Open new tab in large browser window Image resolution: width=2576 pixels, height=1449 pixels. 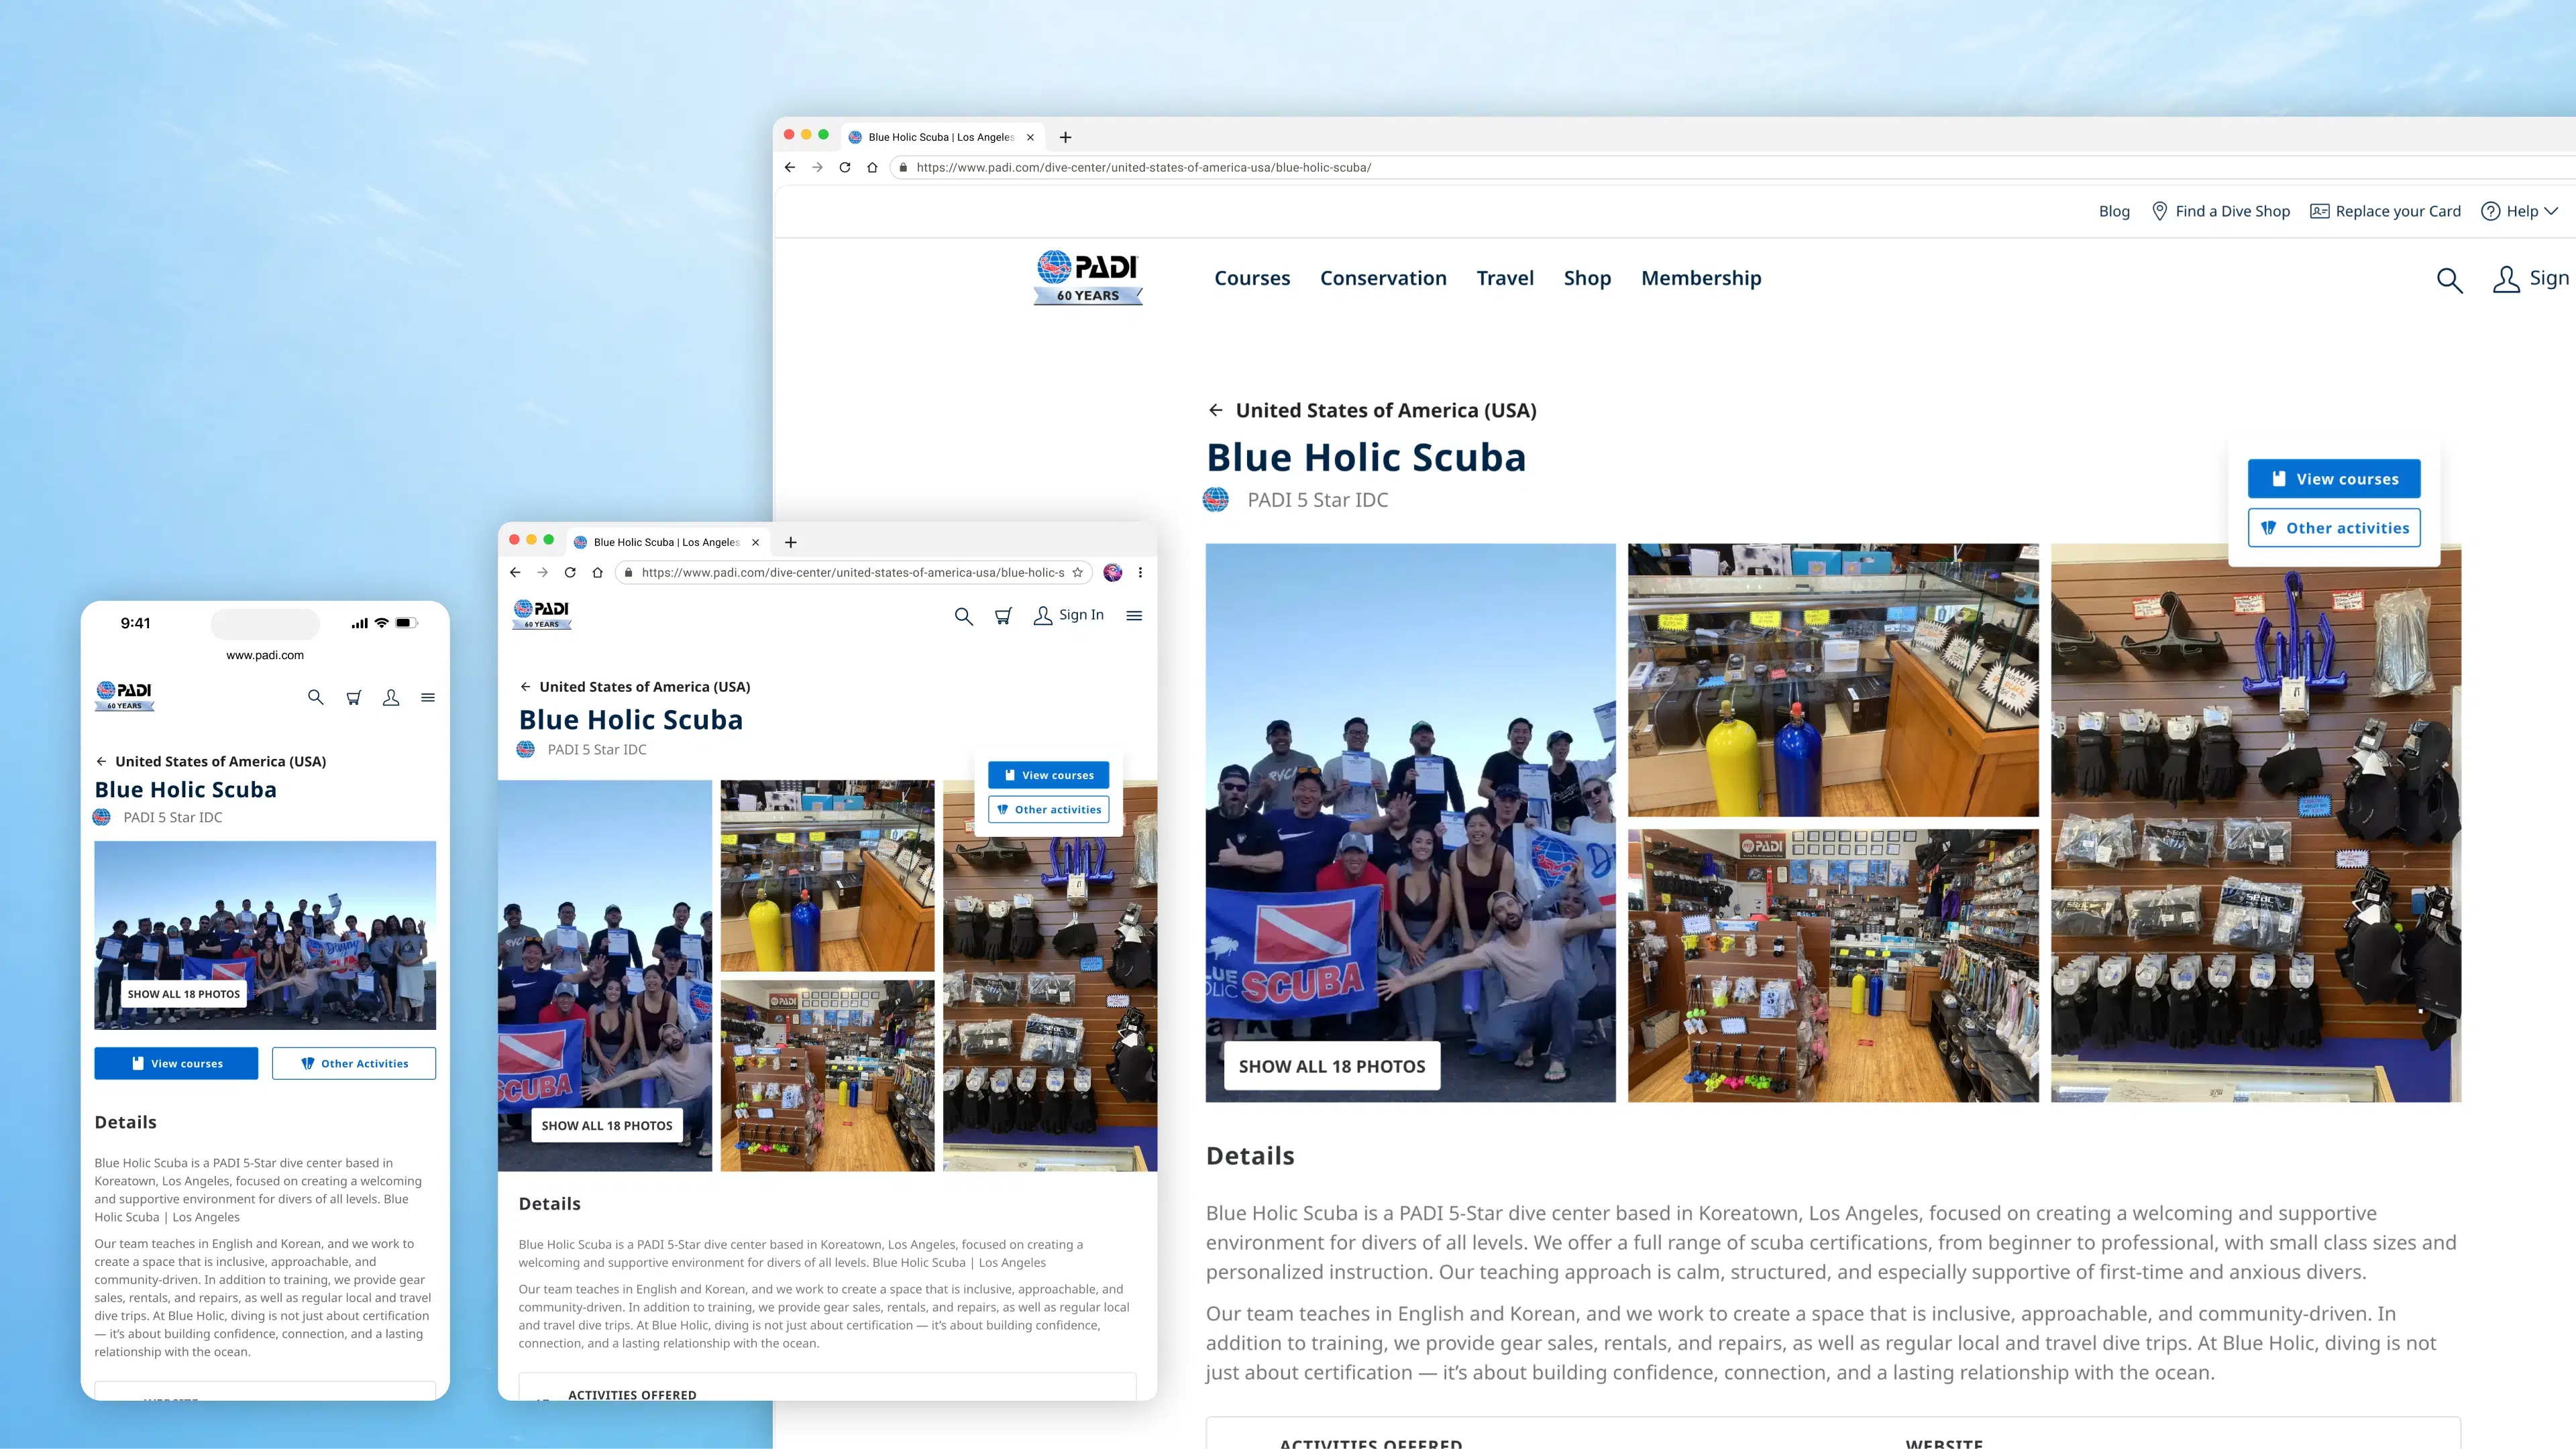(x=1065, y=137)
